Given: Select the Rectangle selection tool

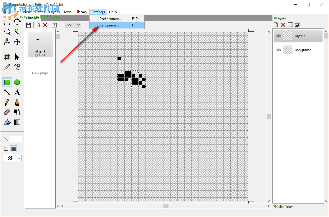Looking at the screenshot, I should (7, 21).
